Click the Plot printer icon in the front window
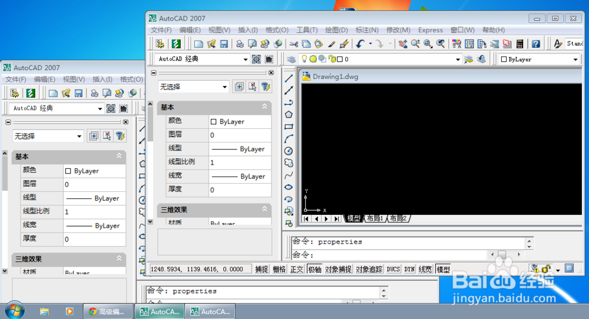The width and height of the screenshot is (589, 319). [x=240, y=44]
